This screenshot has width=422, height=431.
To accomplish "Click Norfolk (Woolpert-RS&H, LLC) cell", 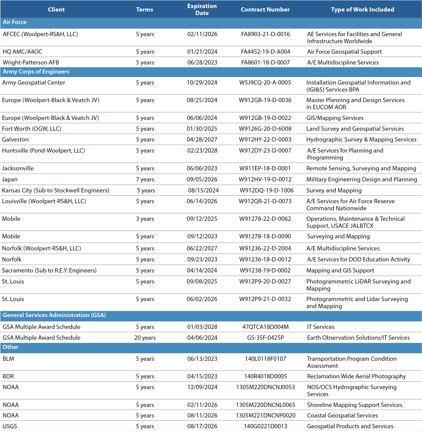I will [x=42, y=248].
